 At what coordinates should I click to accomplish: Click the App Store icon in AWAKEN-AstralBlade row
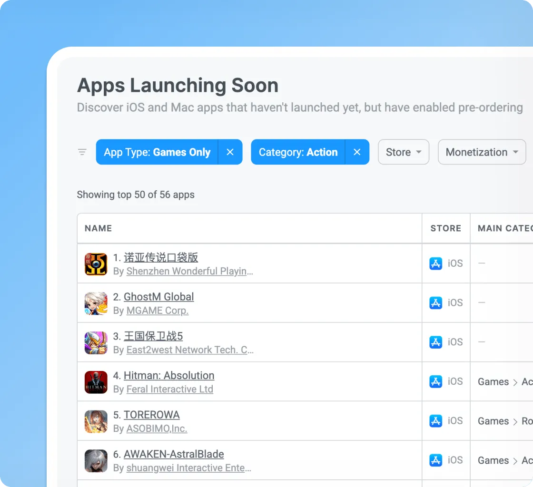[x=436, y=460]
